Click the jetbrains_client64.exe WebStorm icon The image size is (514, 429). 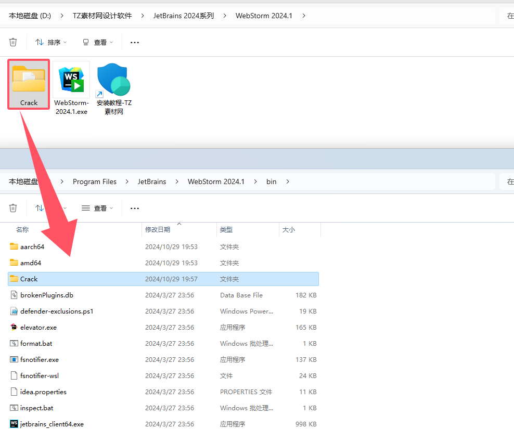point(14,424)
